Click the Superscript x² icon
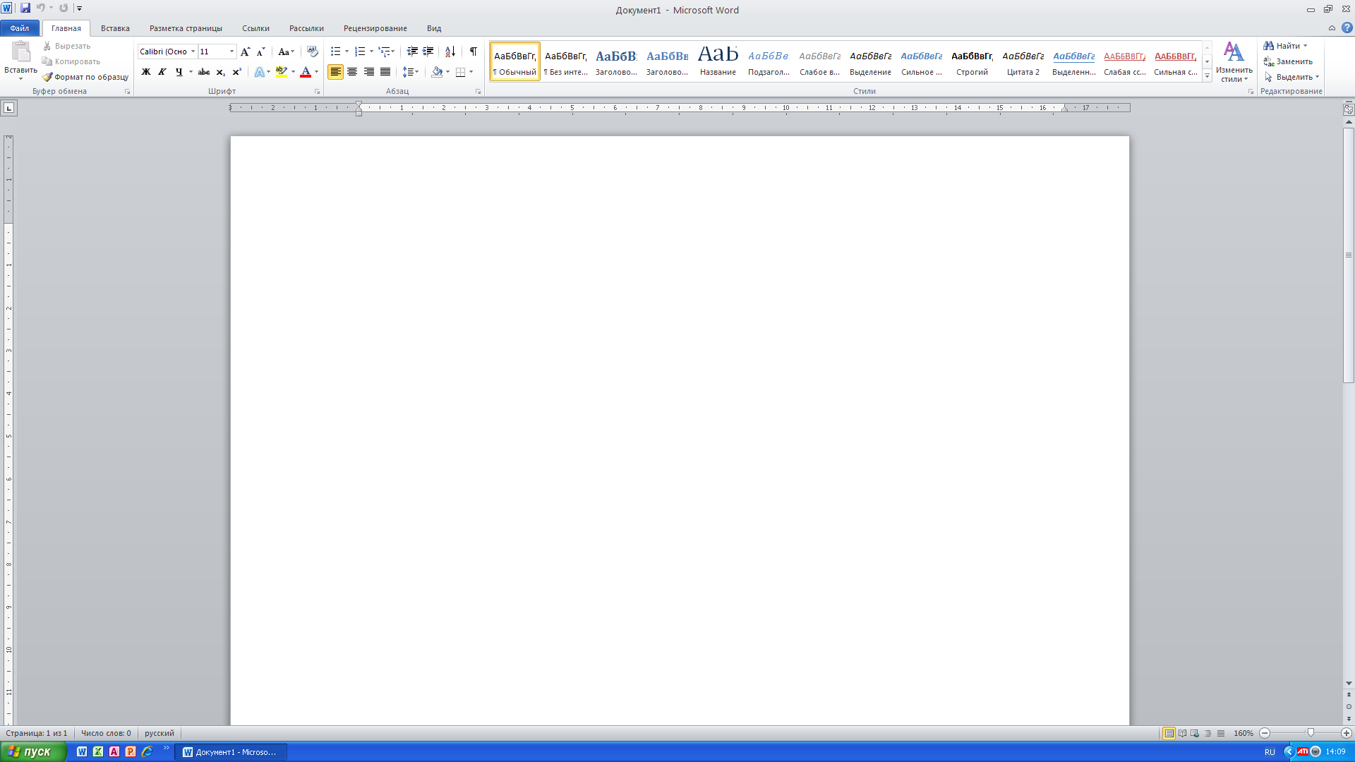This screenshot has height=762, width=1355. (x=237, y=72)
